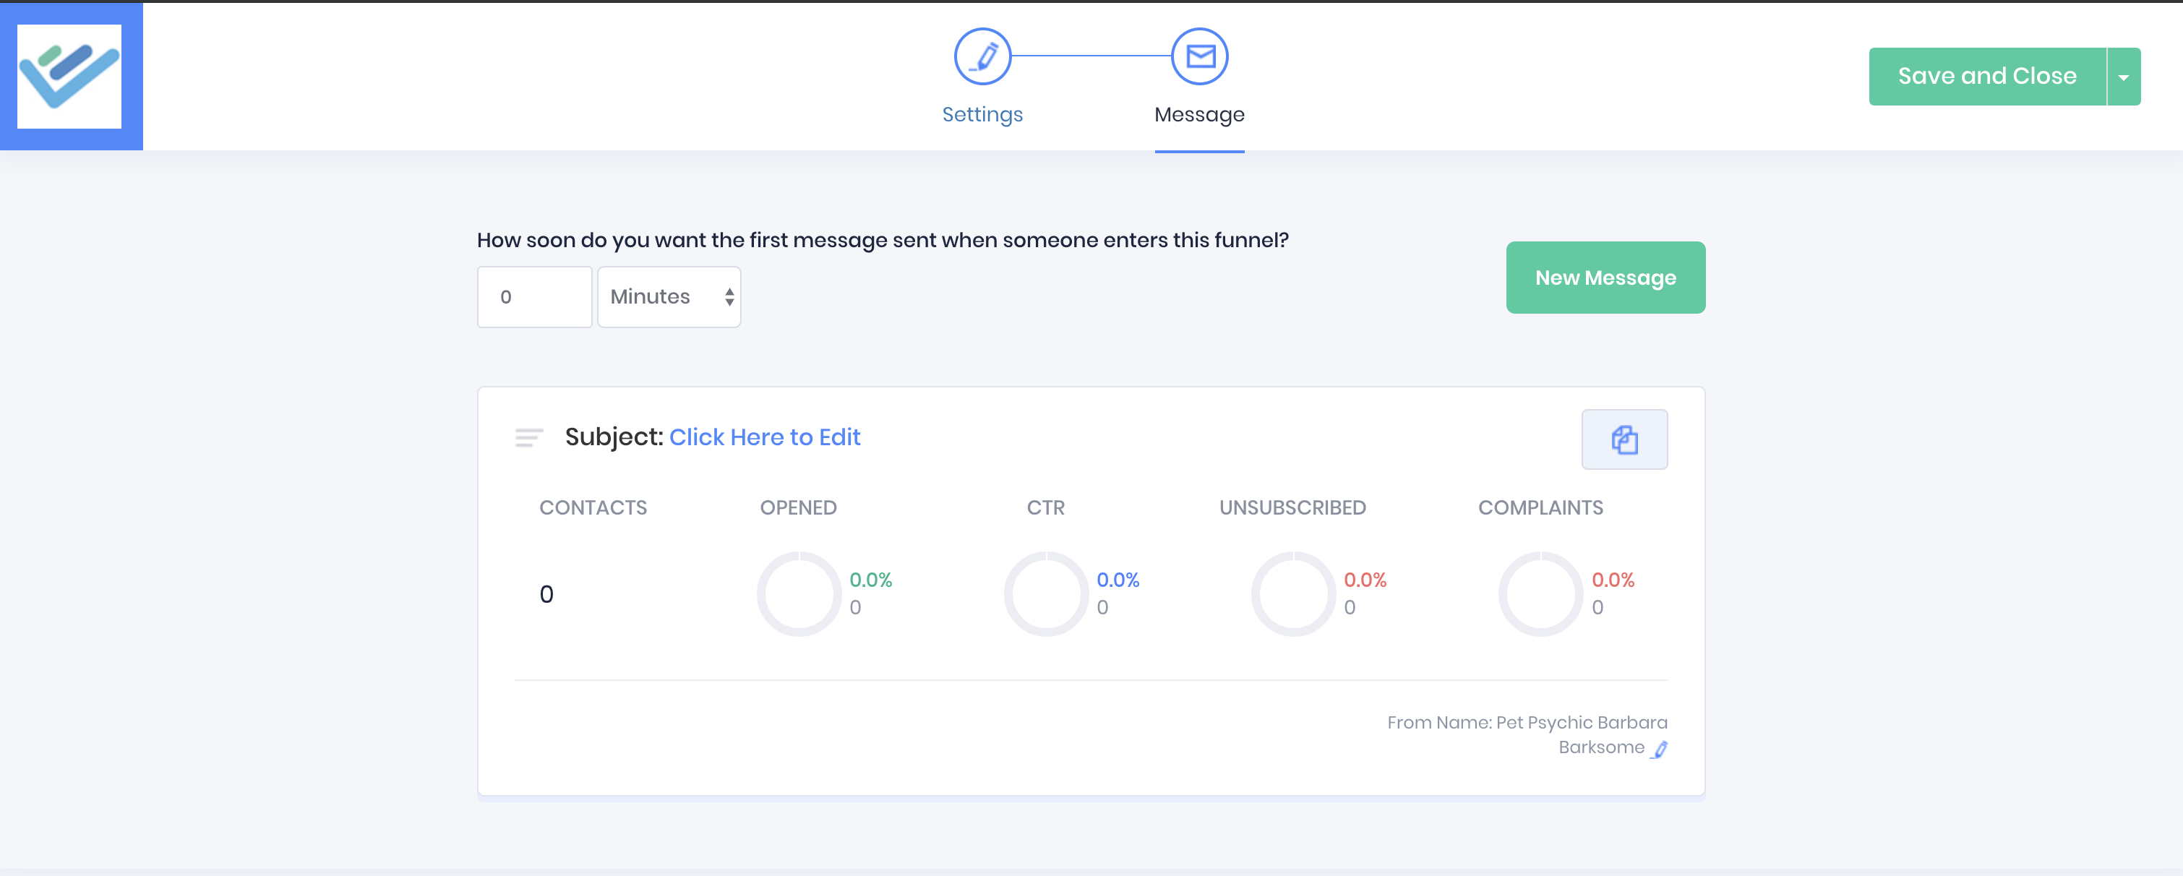The width and height of the screenshot is (2183, 876).
Task: Click the Complaints rate circle chart
Action: pos(1540,594)
